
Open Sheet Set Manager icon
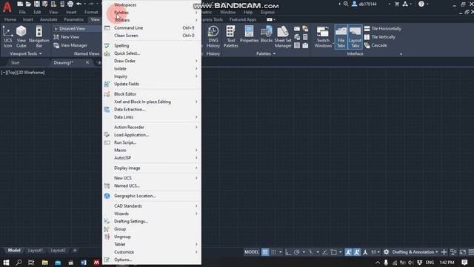click(283, 36)
